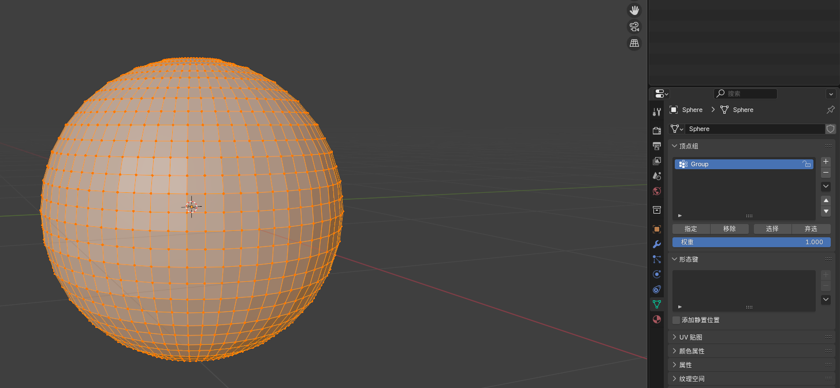Select the Group vertex group row
The image size is (840, 388).
coord(744,164)
